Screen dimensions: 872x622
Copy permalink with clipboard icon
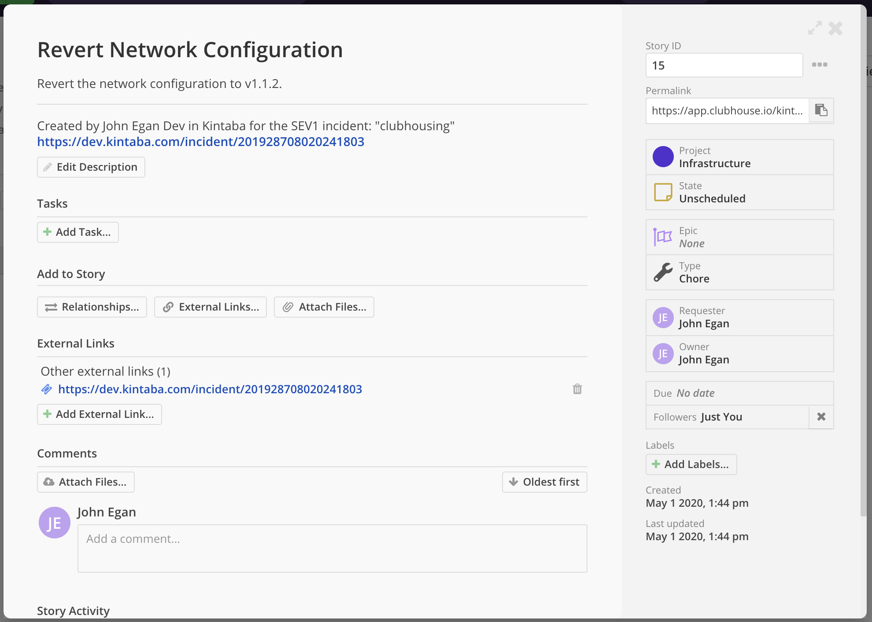pos(821,110)
